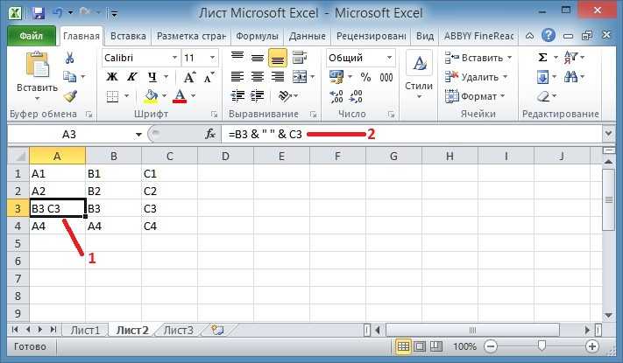Decrease decimal places
This screenshot has width=623, height=363.
[x=356, y=96]
